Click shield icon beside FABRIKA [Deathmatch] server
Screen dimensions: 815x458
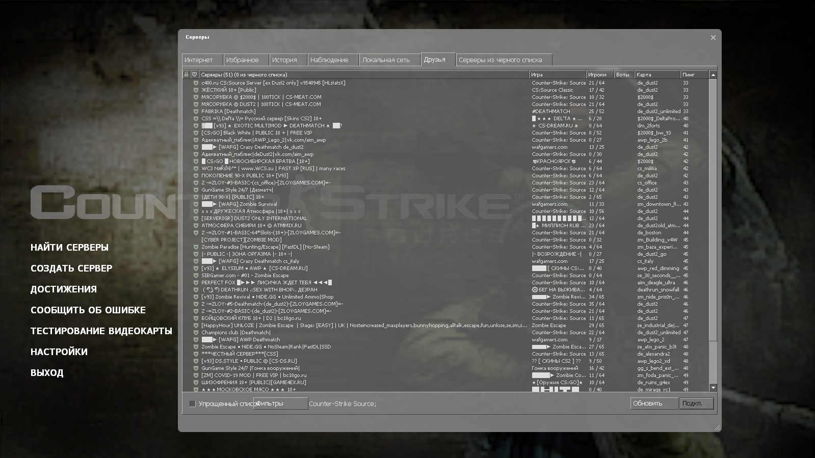pyautogui.click(x=196, y=111)
